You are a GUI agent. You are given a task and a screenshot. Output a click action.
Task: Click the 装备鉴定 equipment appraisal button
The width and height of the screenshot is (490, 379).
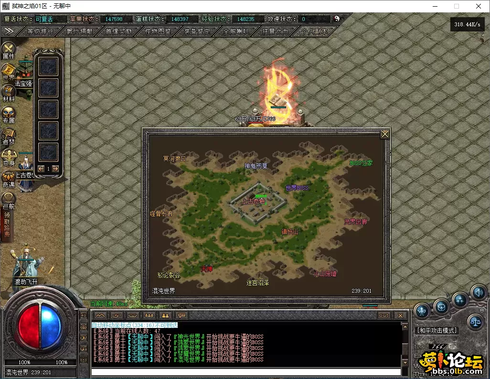[x=197, y=31]
